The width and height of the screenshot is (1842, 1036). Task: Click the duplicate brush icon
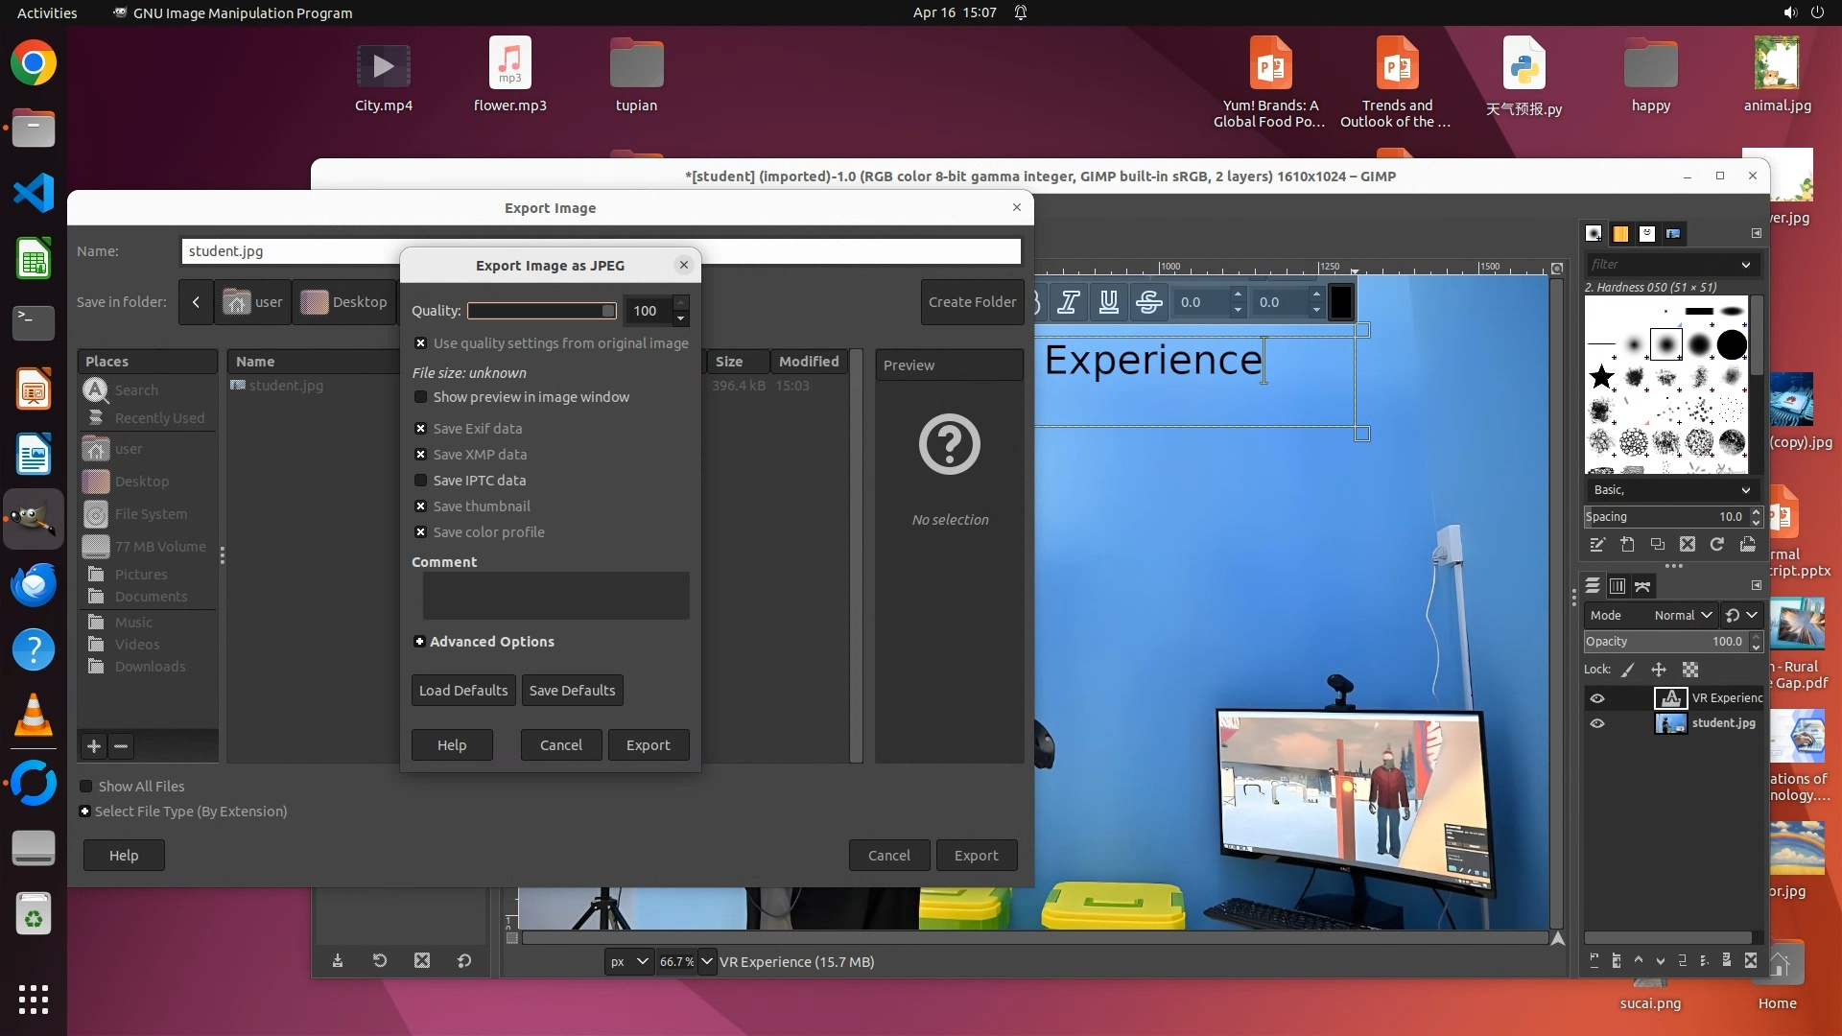coord(1657,545)
